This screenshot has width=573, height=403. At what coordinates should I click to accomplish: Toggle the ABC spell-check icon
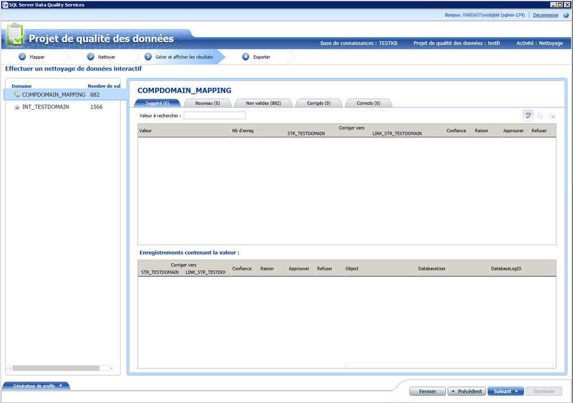coord(528,115)
